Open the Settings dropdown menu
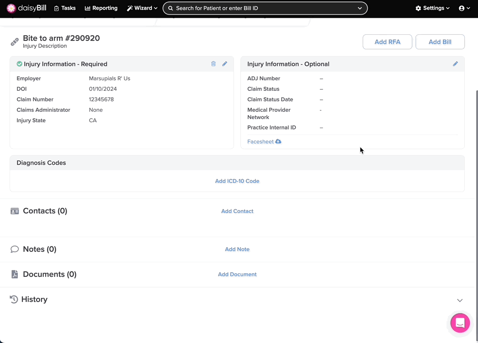This screenshot has height=343, width=478. 432,8
